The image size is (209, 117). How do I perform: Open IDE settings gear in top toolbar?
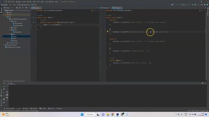coord(205,5)
